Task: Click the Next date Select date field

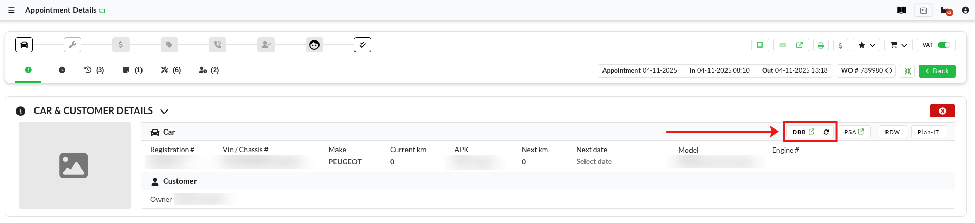Action: [x=594, y=162]
